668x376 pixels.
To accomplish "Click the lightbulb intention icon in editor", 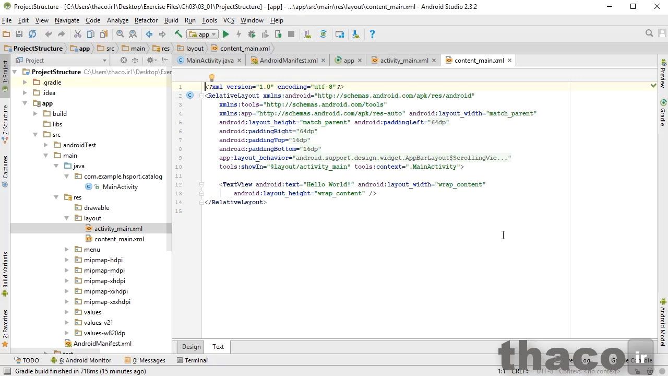I will tap(212, 78).
